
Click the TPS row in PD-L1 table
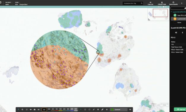[178, 44]
